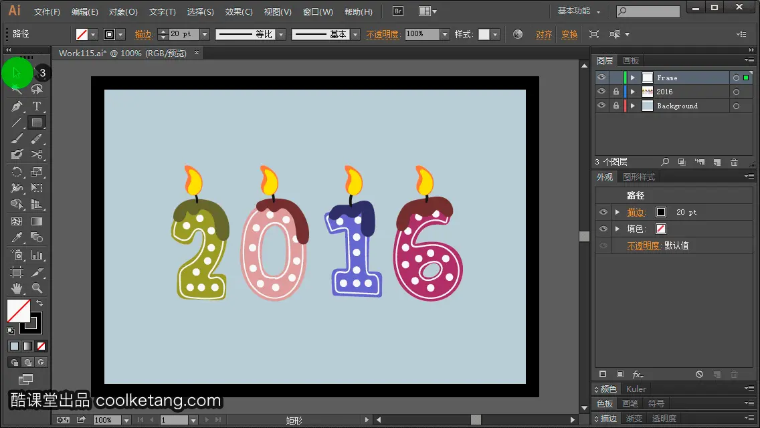Open the opacity 100% dropdown arrow
Image resolution: width=760 pixels, height=428 pixels.
445,34
